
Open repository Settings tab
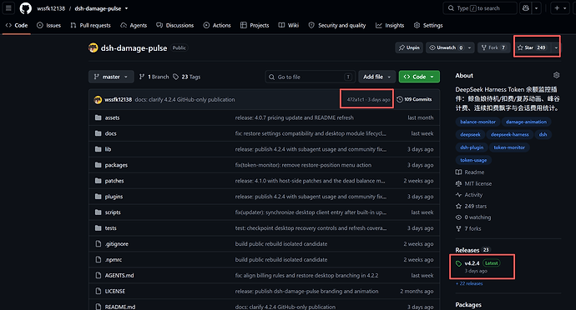[x=428, y=25]
